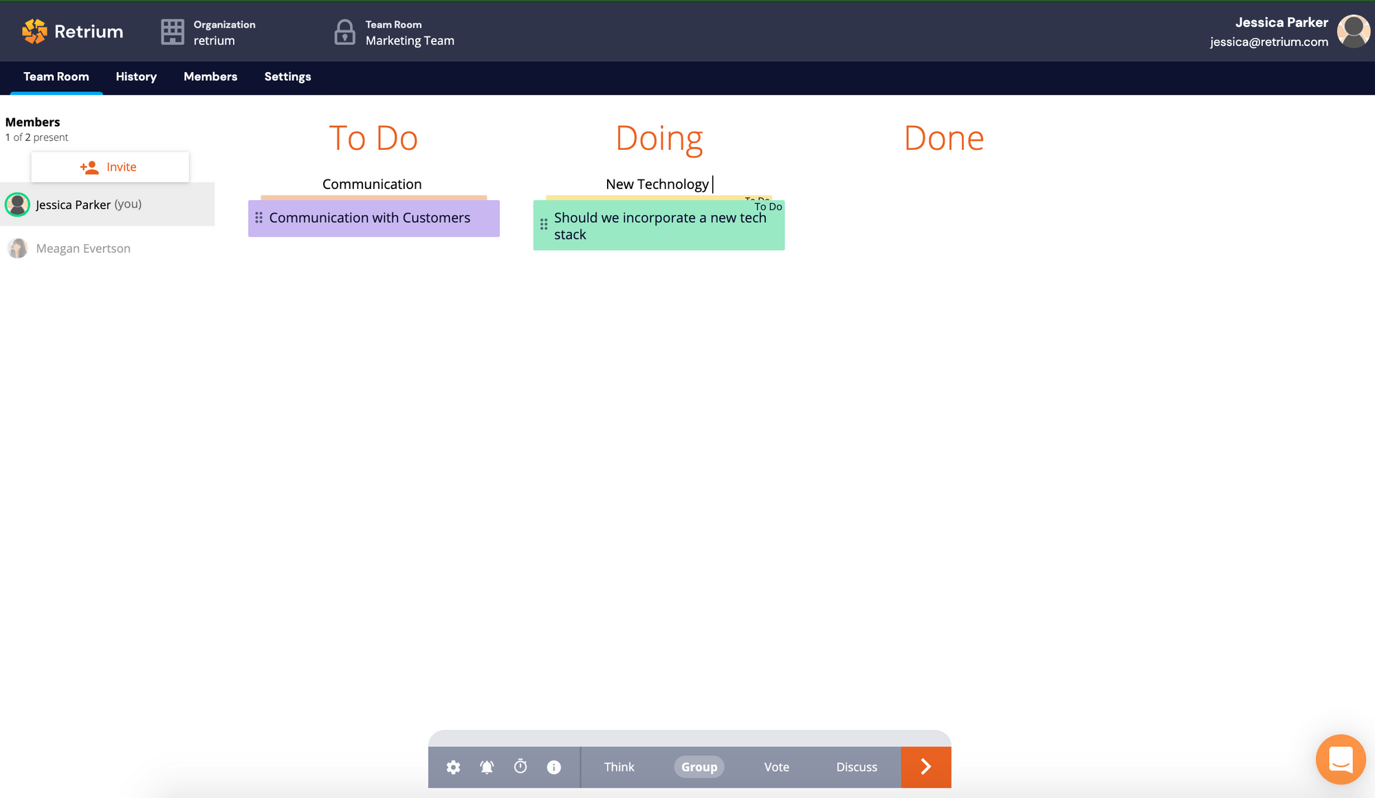The width and height of the screenshot is (1375, 798).
Task: Open Jessica Parker profile avatar menu
Action: point(1352,32)
